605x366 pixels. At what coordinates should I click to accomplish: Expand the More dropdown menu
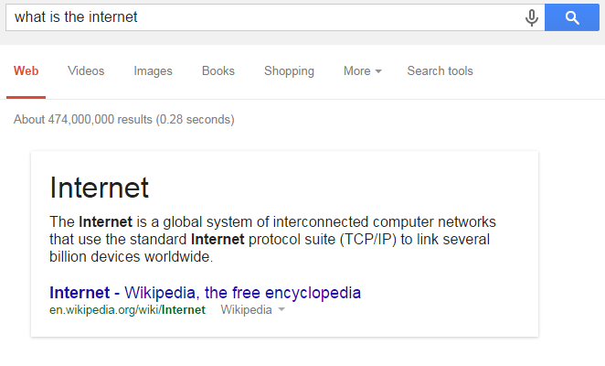[362, 71]
